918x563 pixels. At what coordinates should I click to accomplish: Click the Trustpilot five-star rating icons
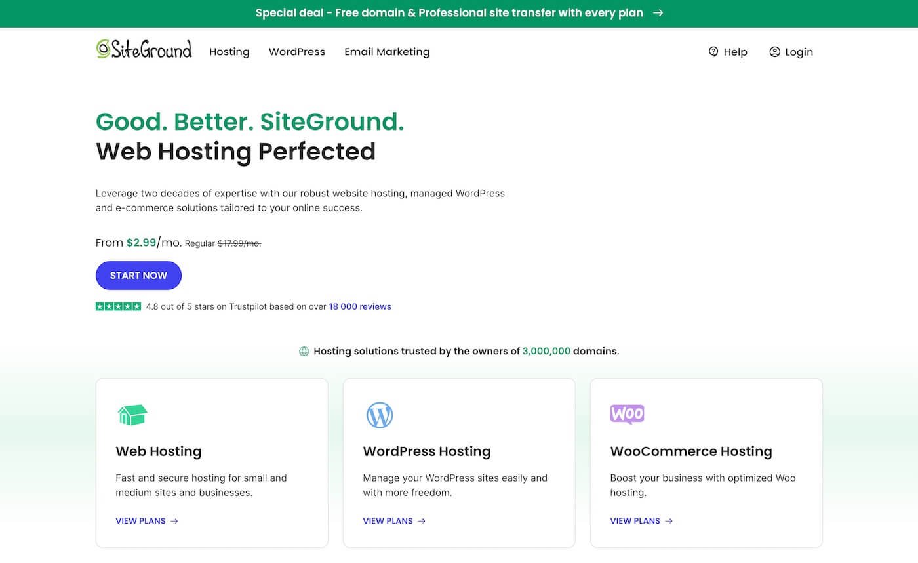click(118, 306)
